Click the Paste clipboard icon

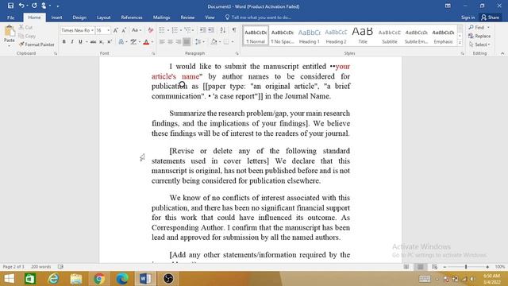[x=10, y=32]
